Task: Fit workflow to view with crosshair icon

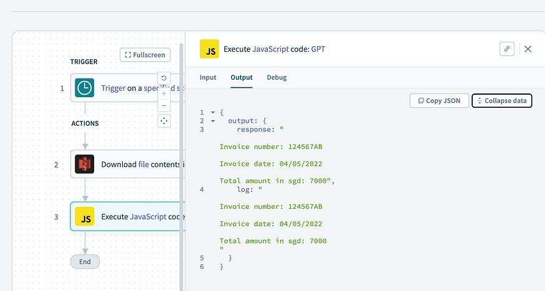Action: tap(164, 121)
